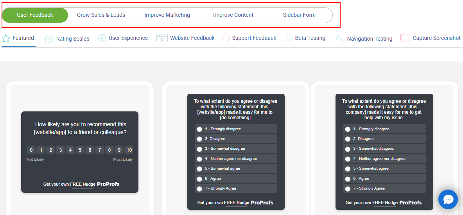The height and width of the screenshot is (215, 463).
Task: Rate 0 on the recommendation scale
Action: (31, 150)
